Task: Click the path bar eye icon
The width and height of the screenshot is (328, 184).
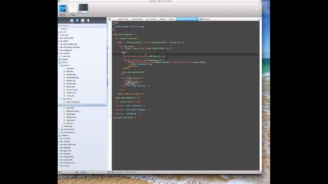Action: click(109, 19)
